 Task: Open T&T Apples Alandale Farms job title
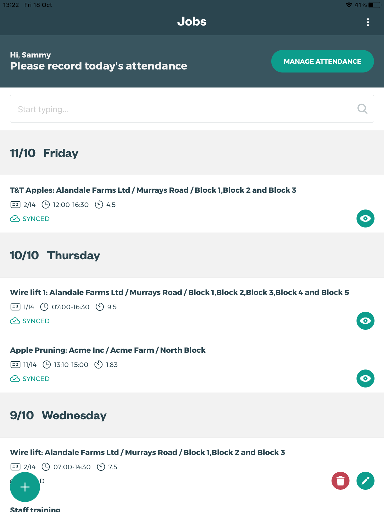tap(153, 190)
